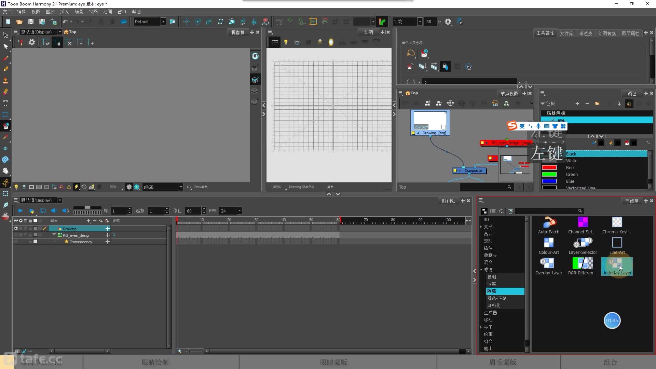Click the Scale tool icon in toolbar
This screenshot has height=369, width=656.
[x=209, y=22]
